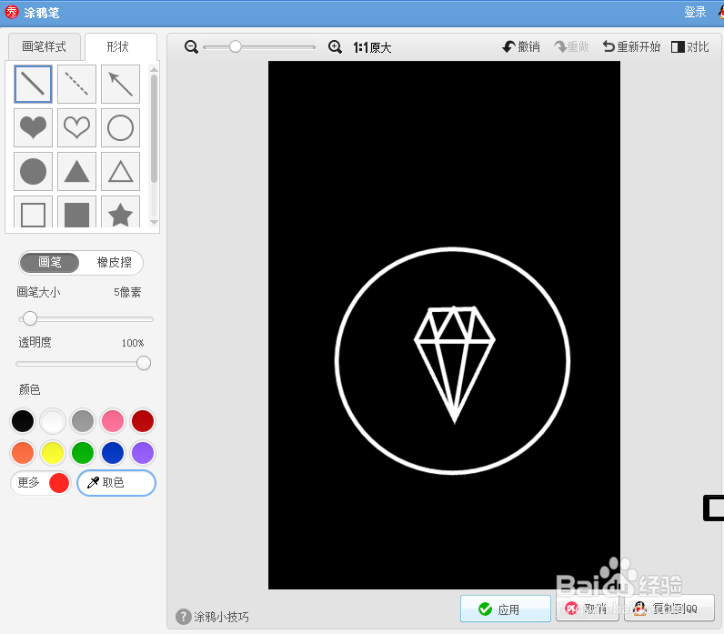Click the 撤销 undo button

[521, 46]
